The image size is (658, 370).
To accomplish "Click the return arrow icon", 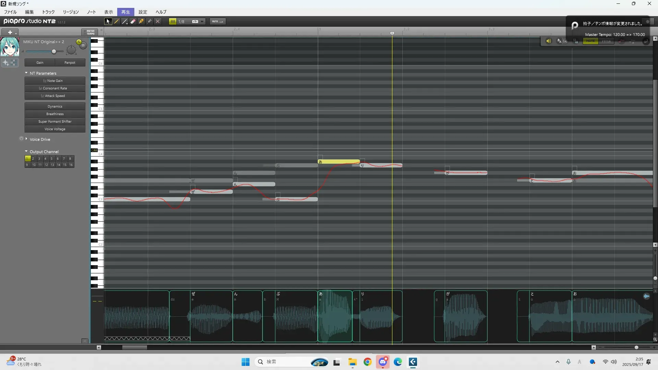I will [x=645, y=41].
